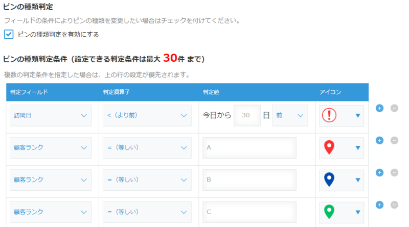Image resolution: width=409 pixels, height=227 pixels.
Task: Open the 訪問日 field dropdown
Action: (50, 116)
